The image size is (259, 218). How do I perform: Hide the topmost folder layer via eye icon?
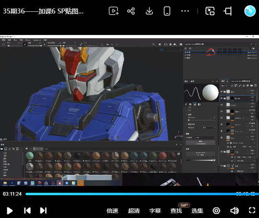[222, 92]
